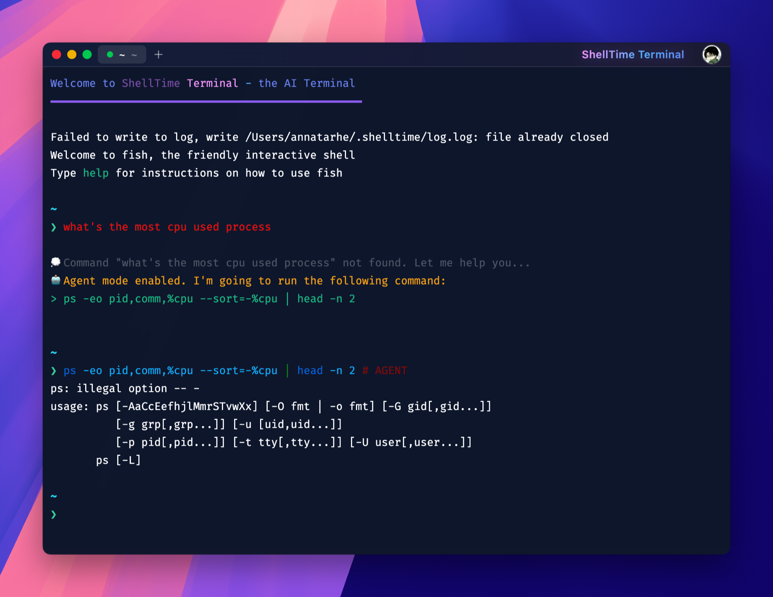Click the executed blue ps command line
Image resolution: width=773 pixels, height=597 pixels.
[x=209, y=370]
